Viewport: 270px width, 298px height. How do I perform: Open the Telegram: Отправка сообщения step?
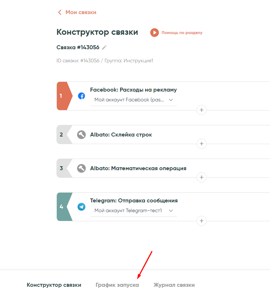pos(134,201)
